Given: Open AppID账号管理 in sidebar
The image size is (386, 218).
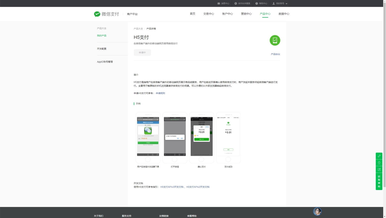Looking at the screenshot, I should (105, 62).
